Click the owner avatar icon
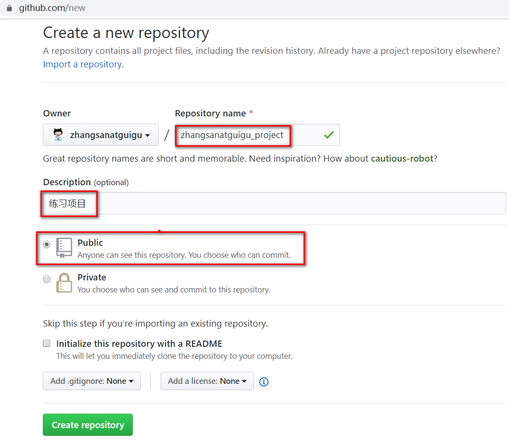 click(x=58, y=135)
